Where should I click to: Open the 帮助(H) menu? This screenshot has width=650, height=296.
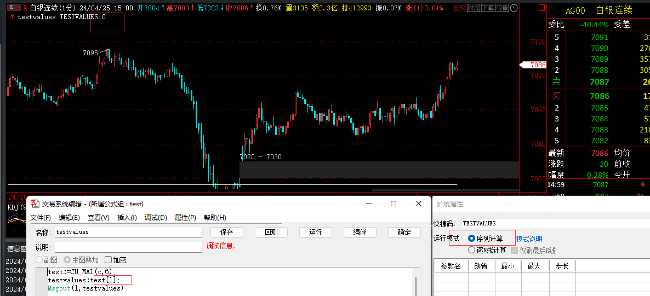[215, 218]
